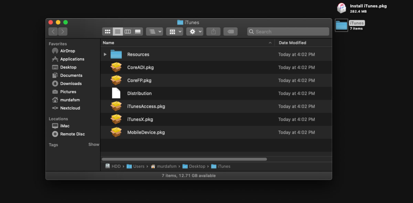Open Install iTunes.pkg on the desktop
The image size is (413, 203).
click(341, 8)
